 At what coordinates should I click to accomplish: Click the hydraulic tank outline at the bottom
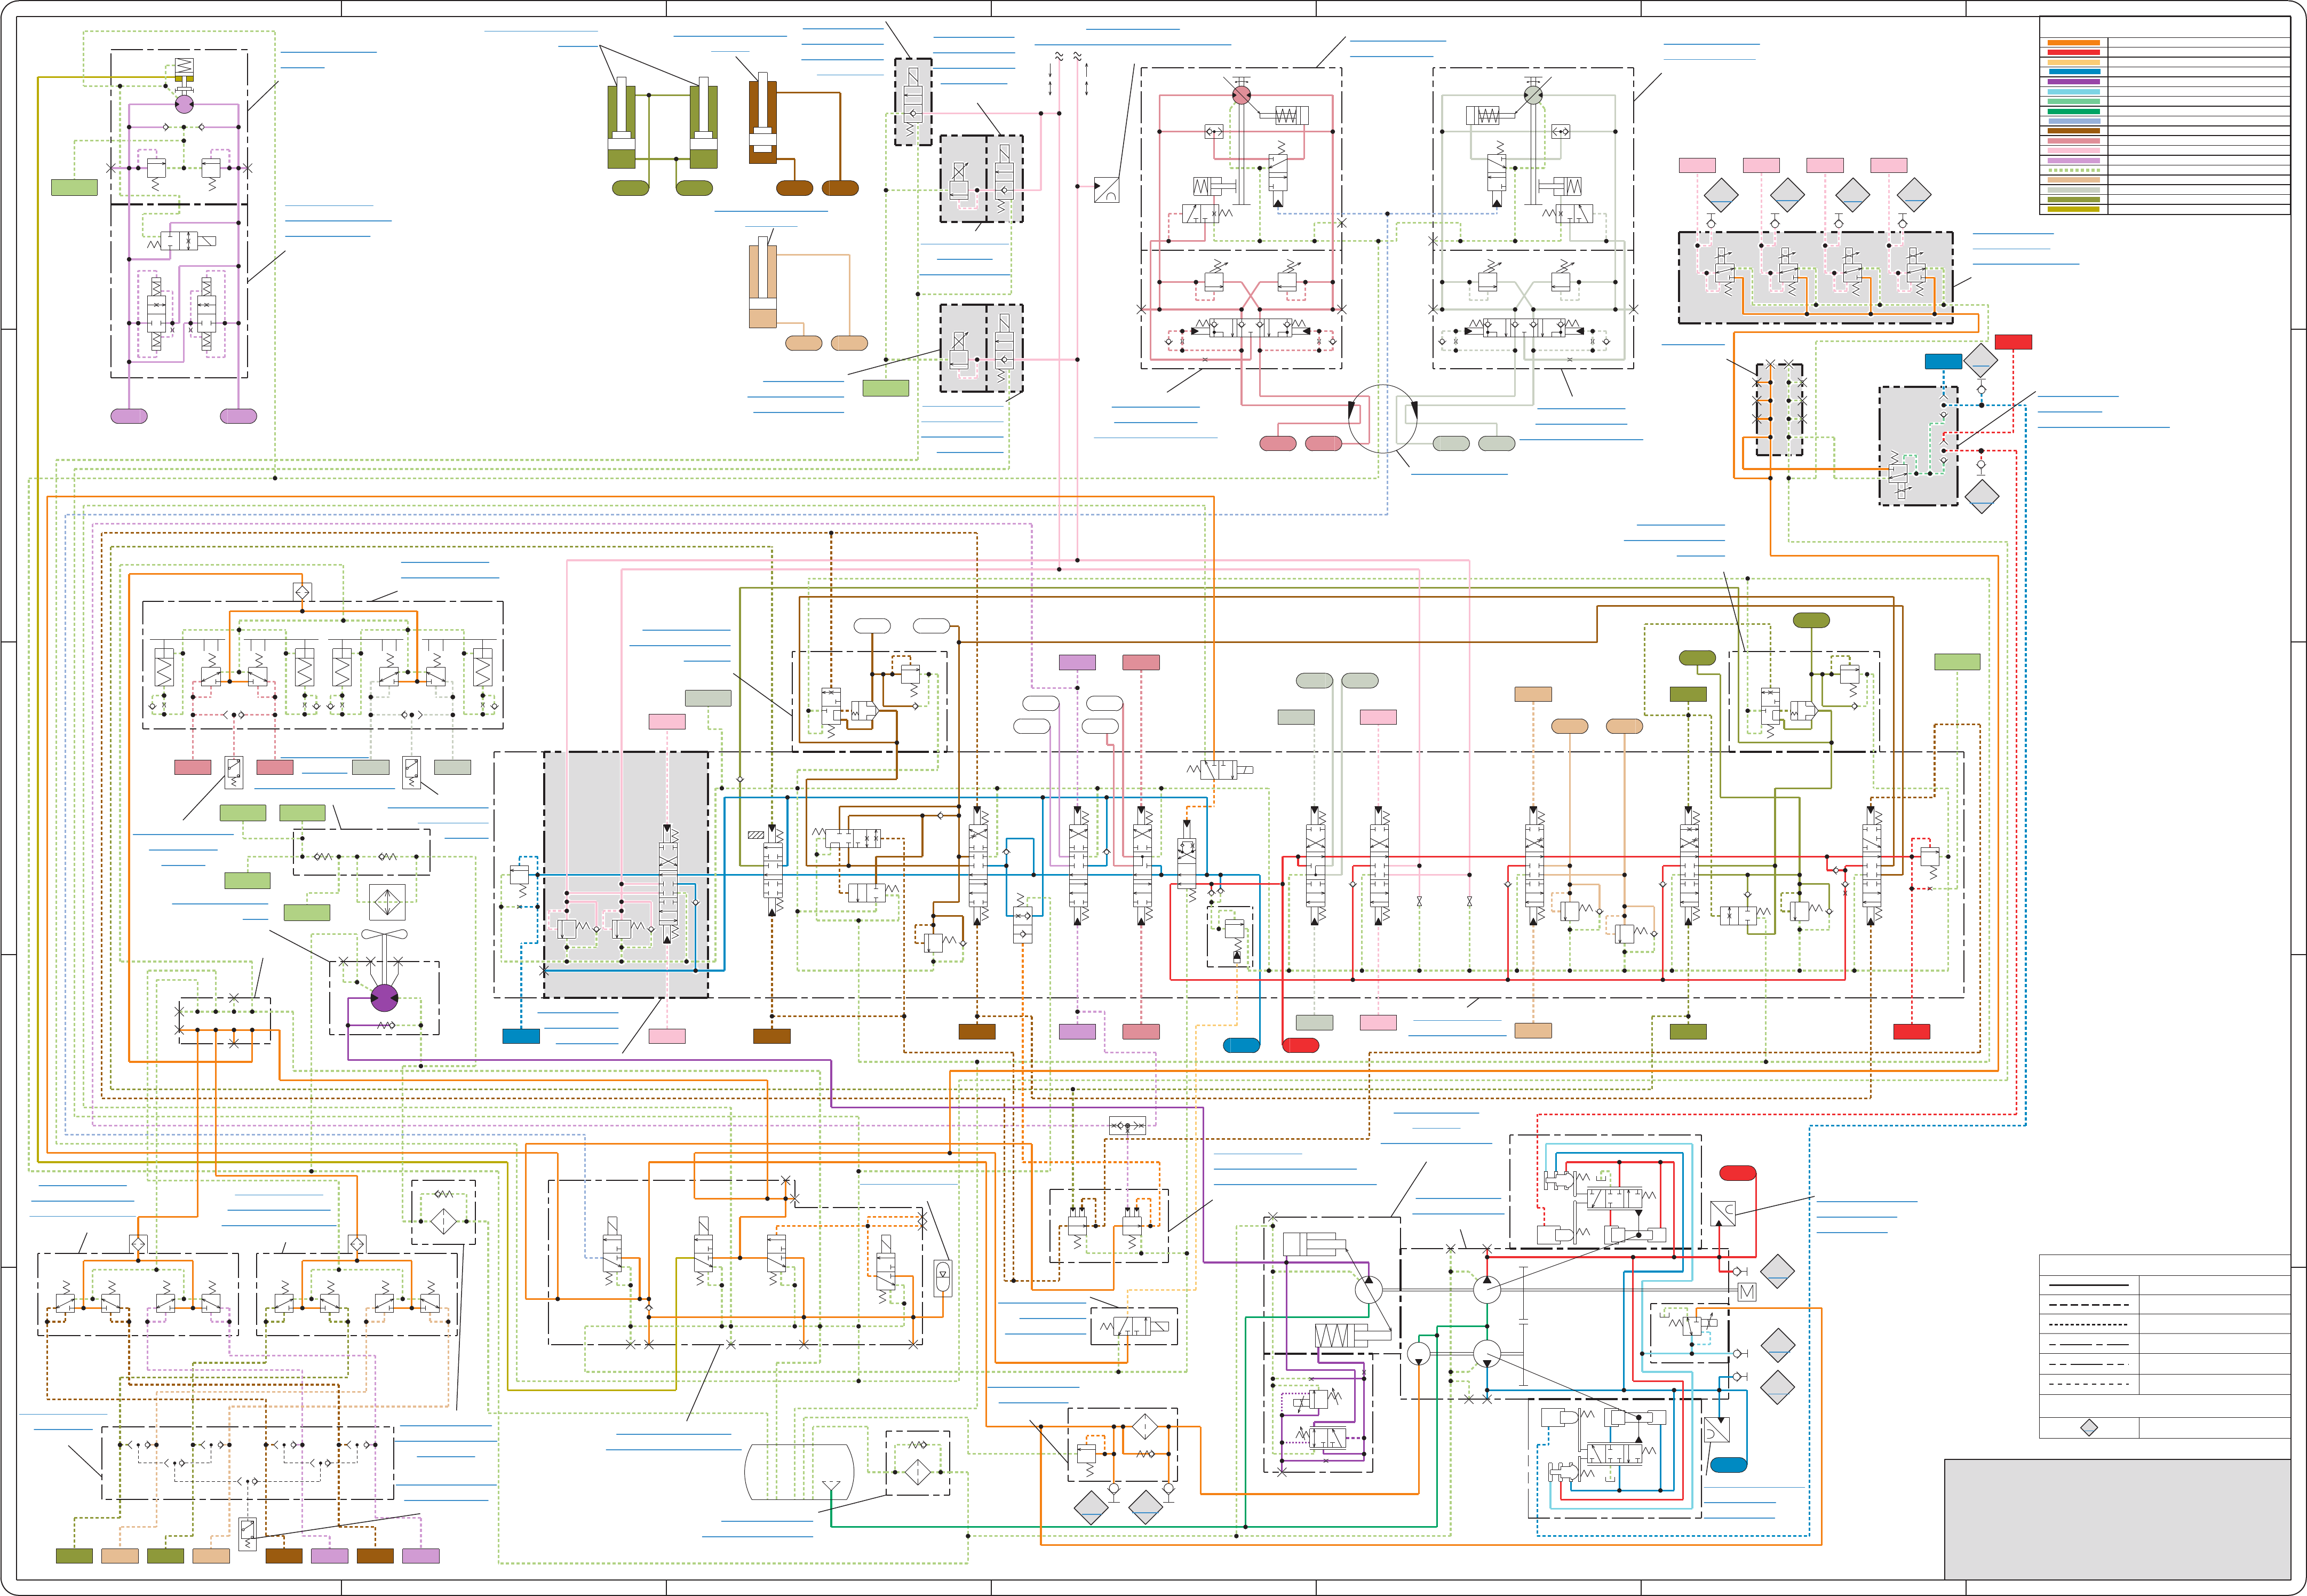coord(800,1472)
